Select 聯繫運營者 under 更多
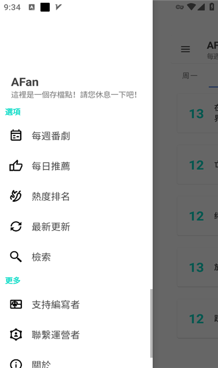 click(x=76, y=335)
